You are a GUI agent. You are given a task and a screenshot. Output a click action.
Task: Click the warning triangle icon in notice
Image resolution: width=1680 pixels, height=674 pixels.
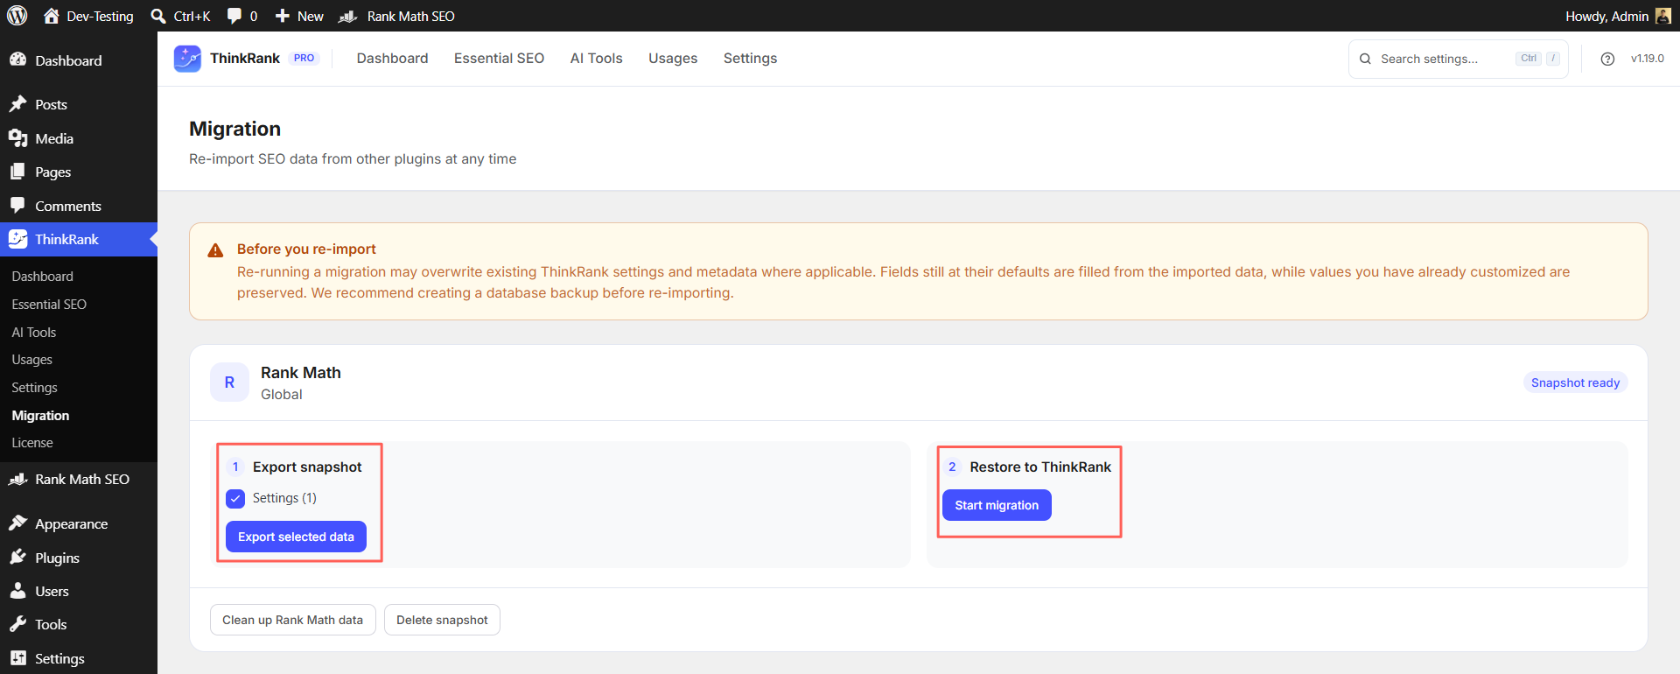[x=215, y=250]
